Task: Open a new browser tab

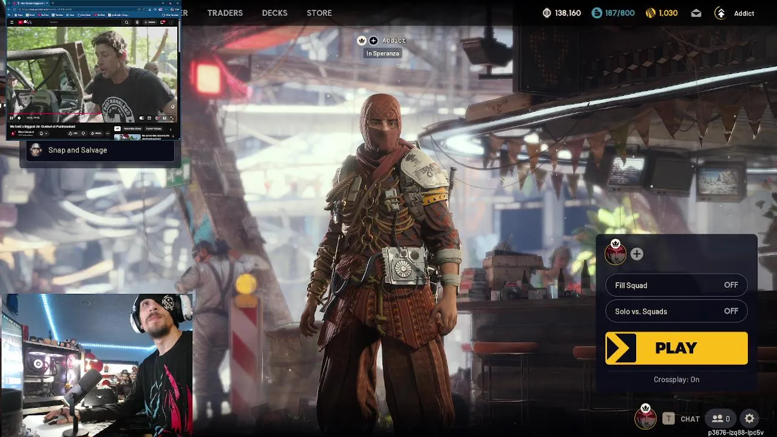Action: pyautogui.click(x=53, y=3)
